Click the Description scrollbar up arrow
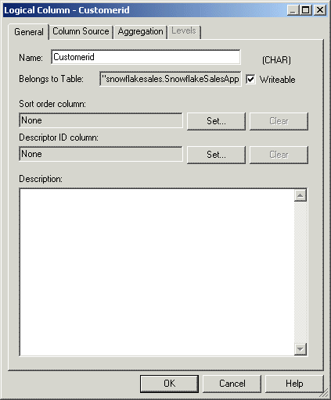 pos(300,195)
